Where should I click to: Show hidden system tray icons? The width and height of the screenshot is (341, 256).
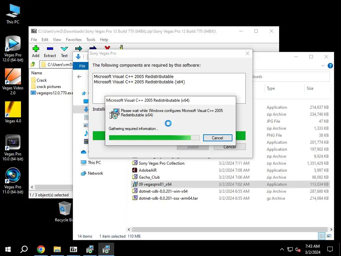point(282,249)
